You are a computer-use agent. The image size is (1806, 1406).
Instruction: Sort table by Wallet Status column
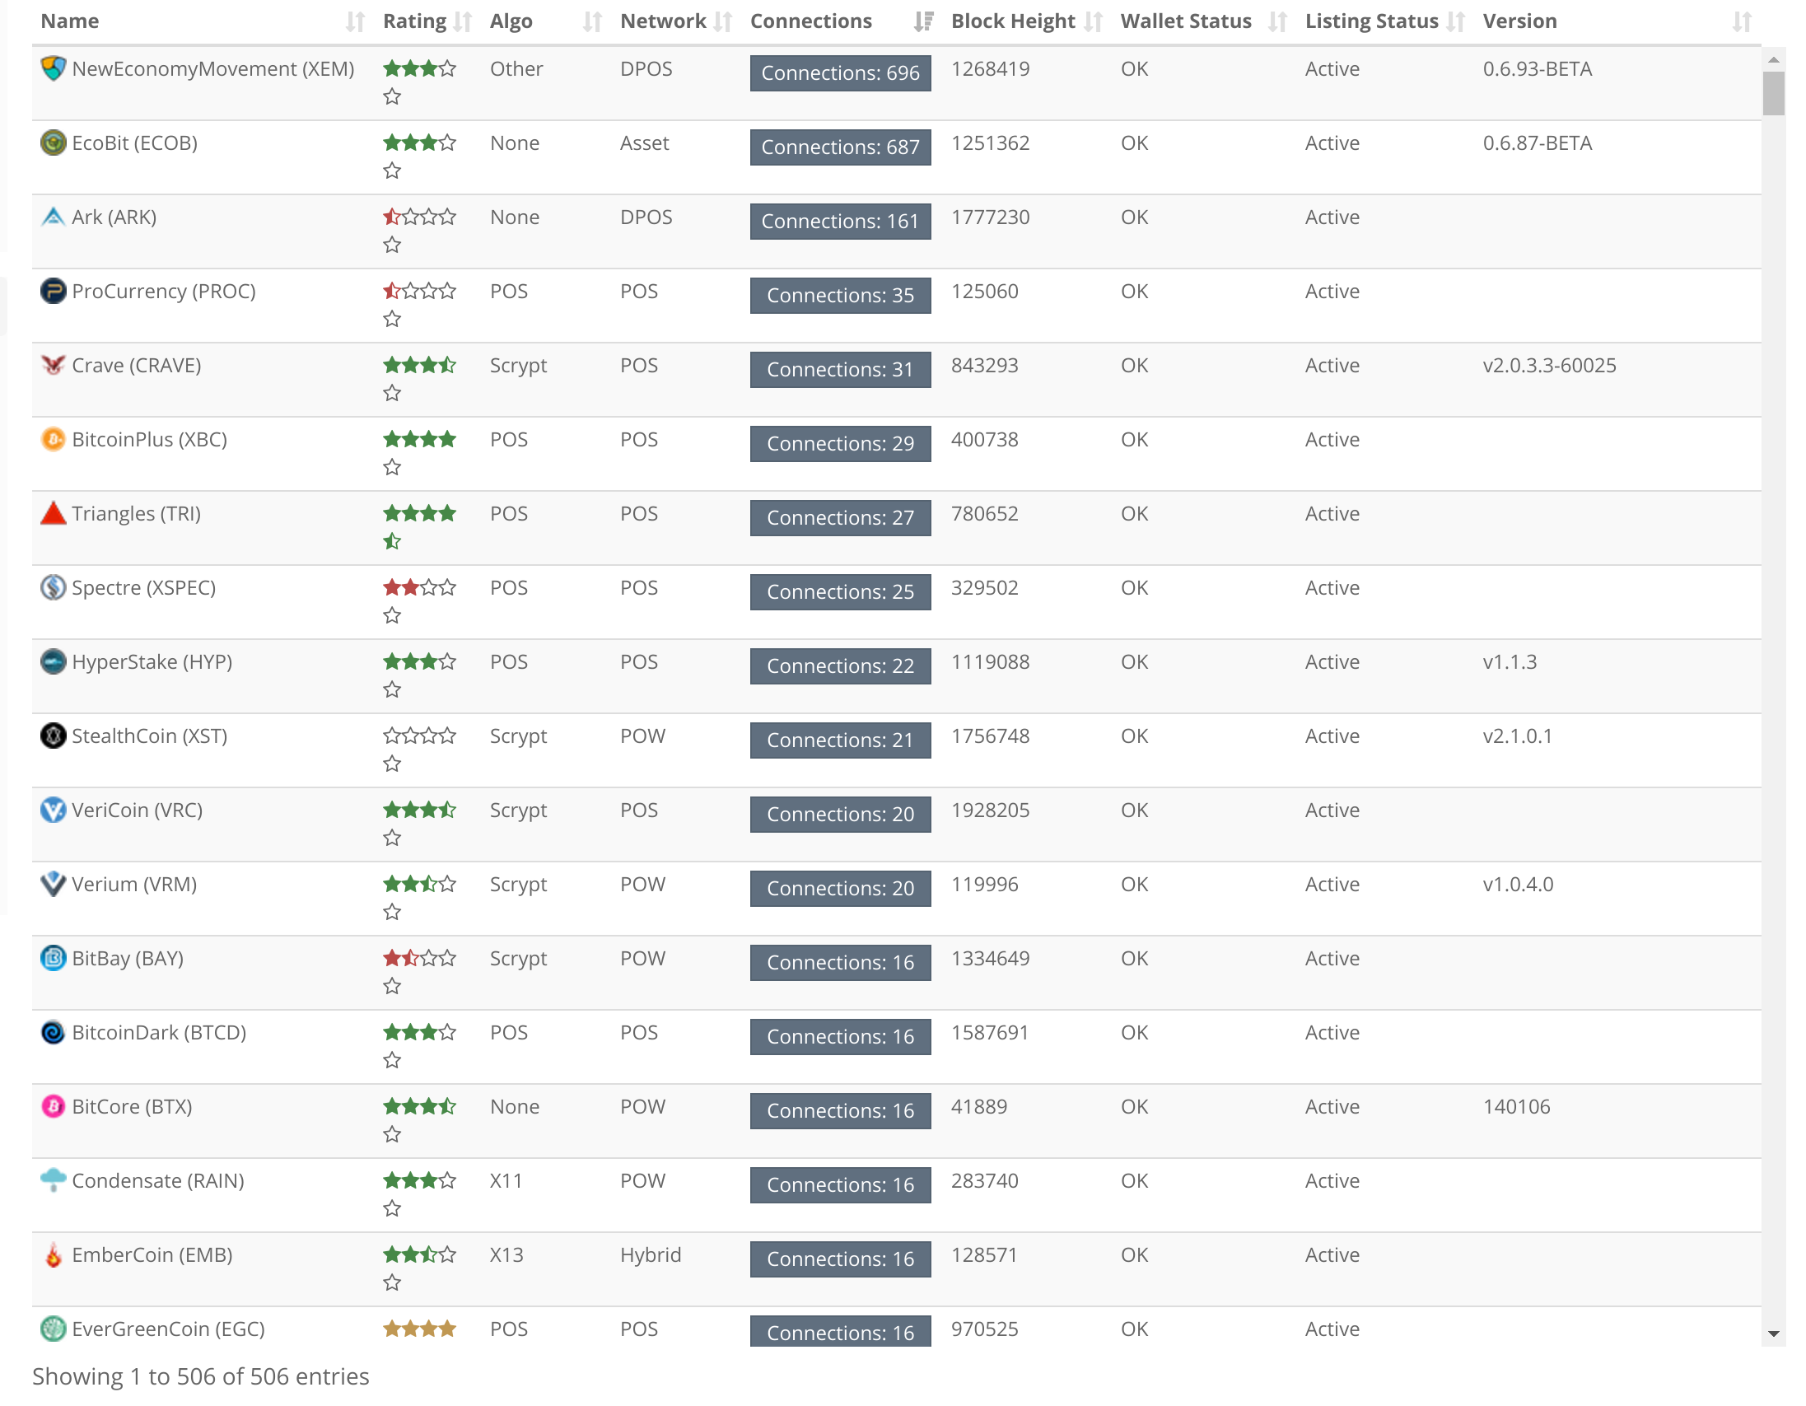(1205, 21)
